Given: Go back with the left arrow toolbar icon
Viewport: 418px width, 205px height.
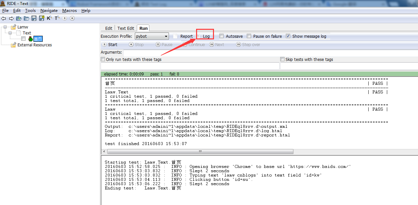Looking at the screenshot, I should click(x=4, y=18).
